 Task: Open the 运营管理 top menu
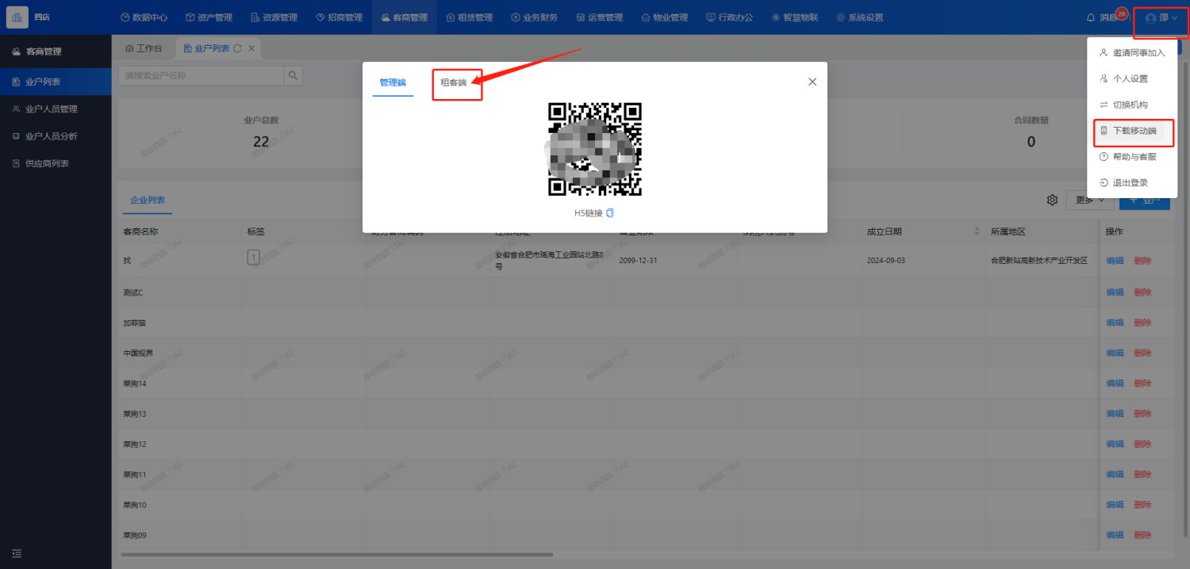coord(600,17)
